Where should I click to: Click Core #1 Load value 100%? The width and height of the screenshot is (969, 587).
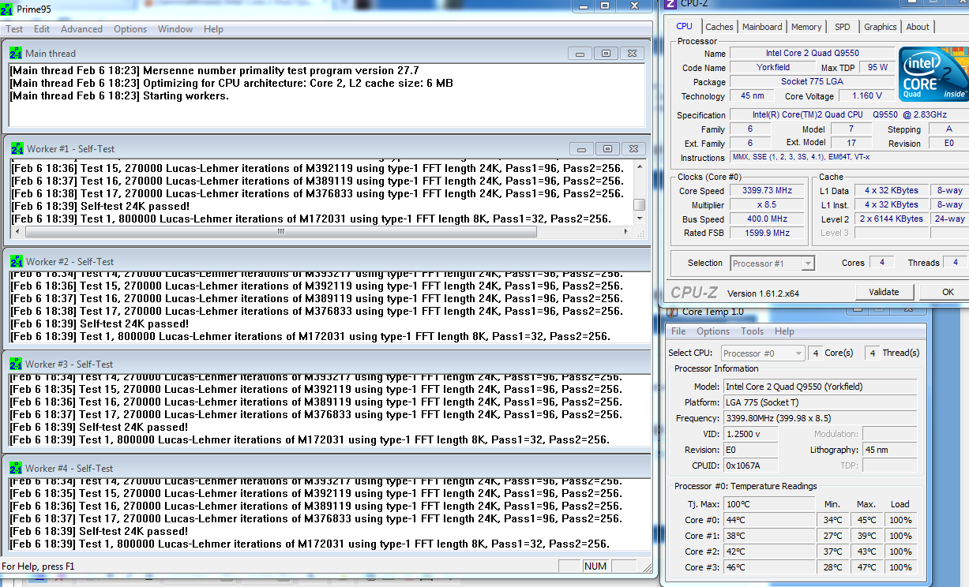coord(901,536)
